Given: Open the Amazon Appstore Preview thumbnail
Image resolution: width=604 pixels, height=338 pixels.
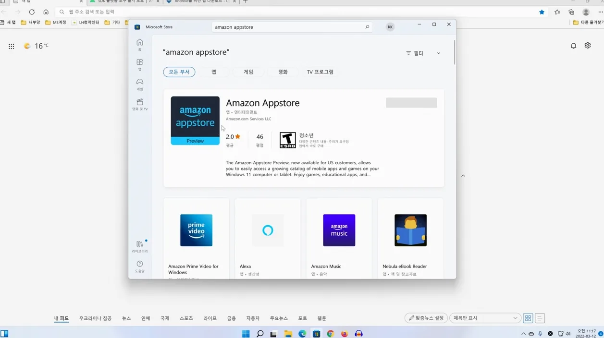Looking at the screenshot, I should [195, 121].
